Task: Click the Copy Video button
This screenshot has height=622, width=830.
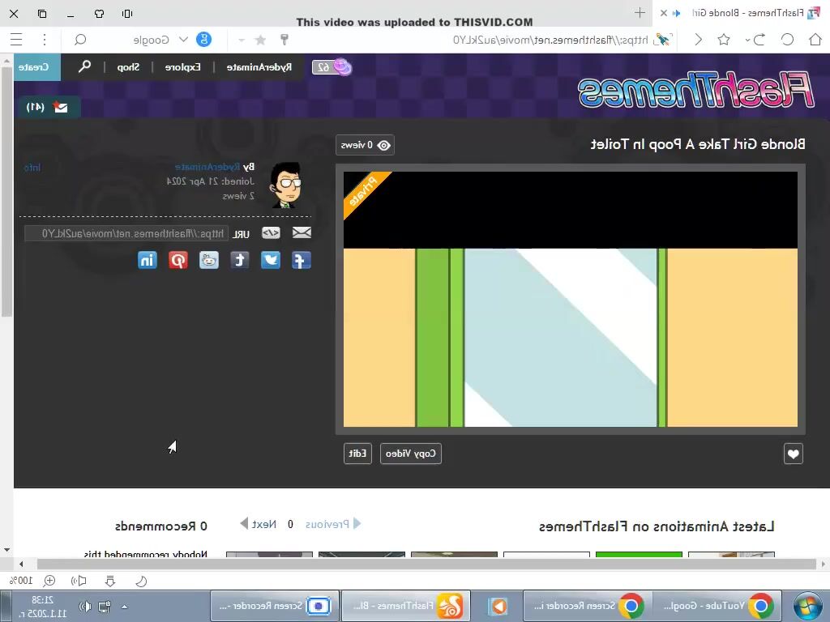Action: point(410,454)
